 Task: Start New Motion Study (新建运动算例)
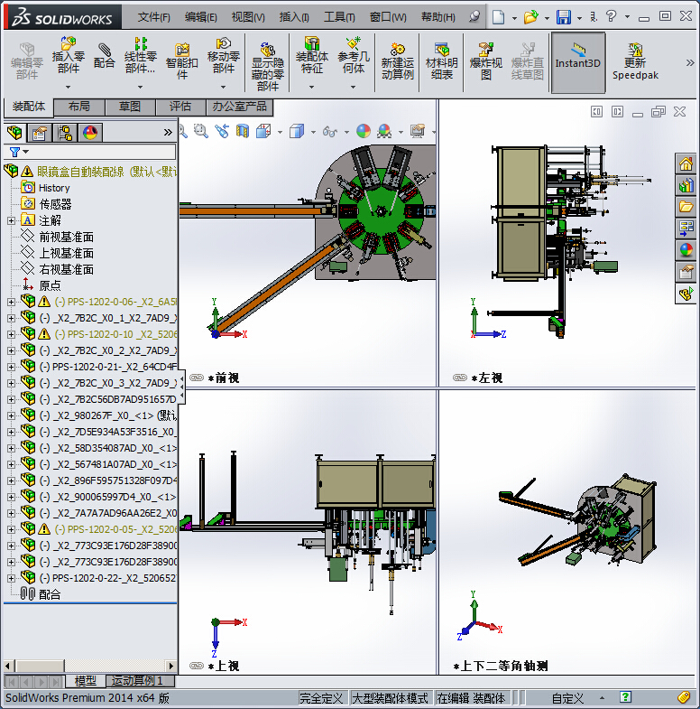click(398, 61)
